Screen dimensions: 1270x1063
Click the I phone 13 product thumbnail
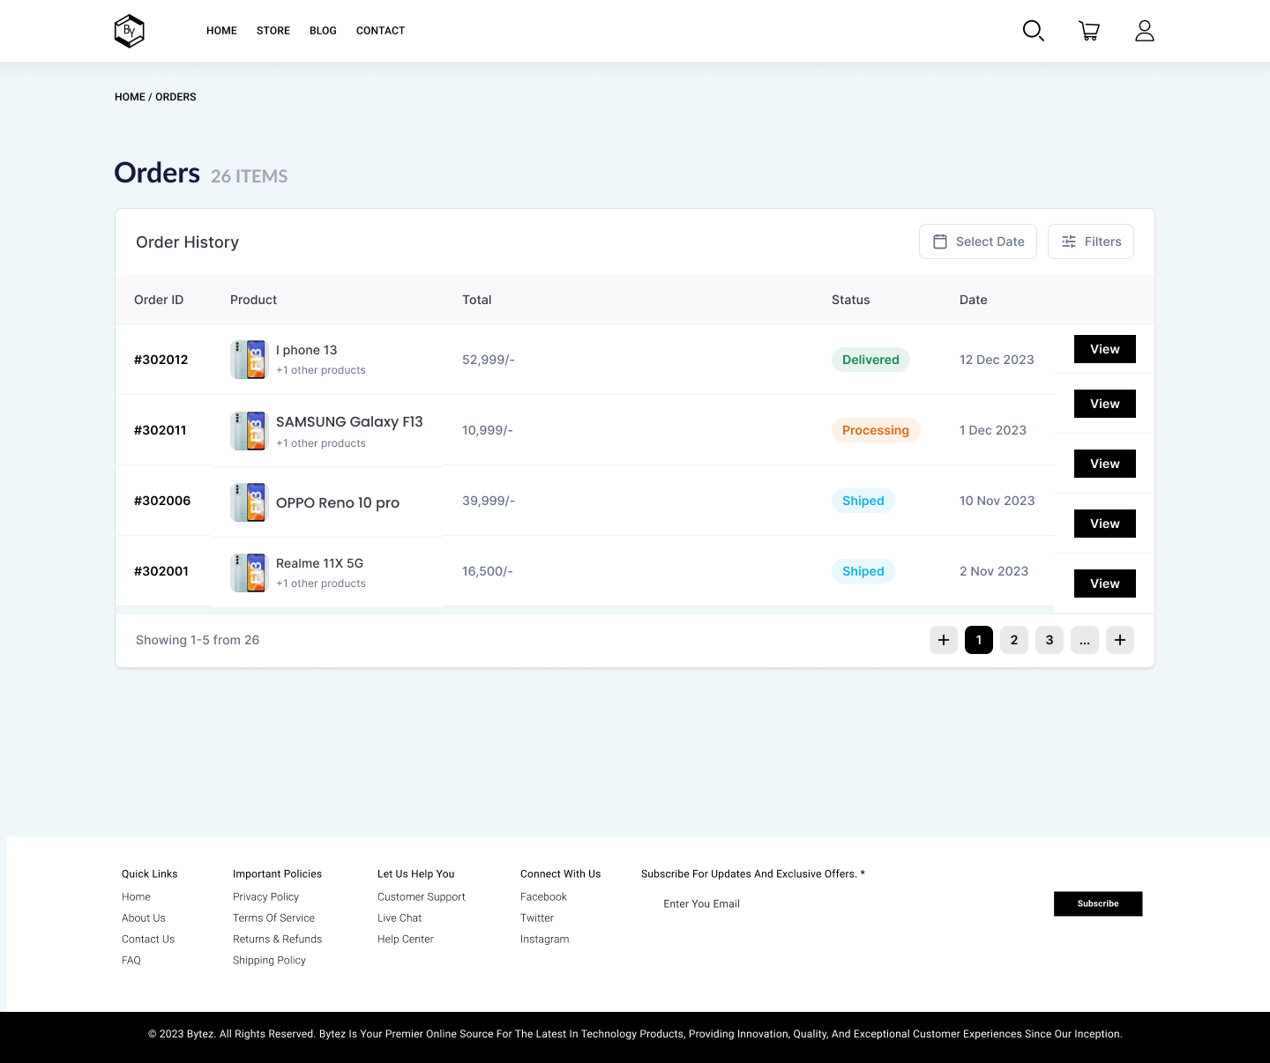coord(248,360)
